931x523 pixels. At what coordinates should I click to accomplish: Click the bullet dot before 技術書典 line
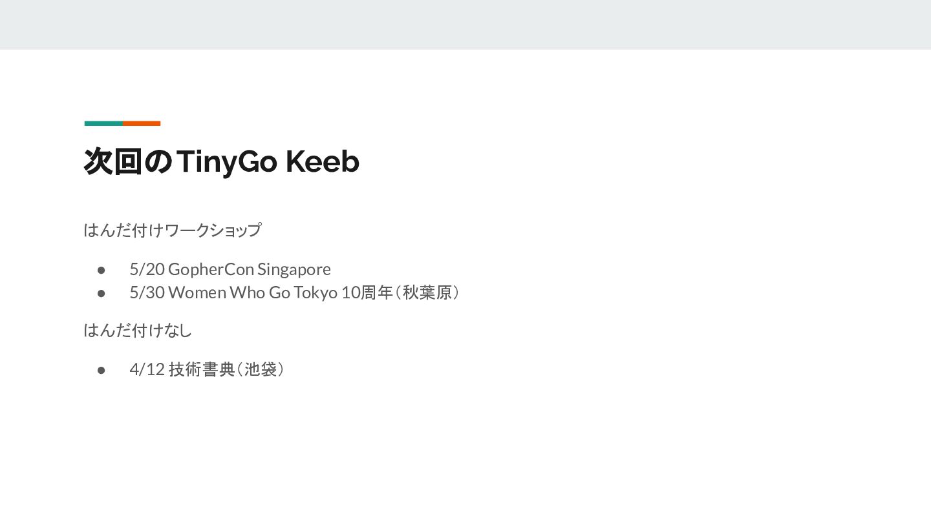pyautogui.click(x=102, y=370)
